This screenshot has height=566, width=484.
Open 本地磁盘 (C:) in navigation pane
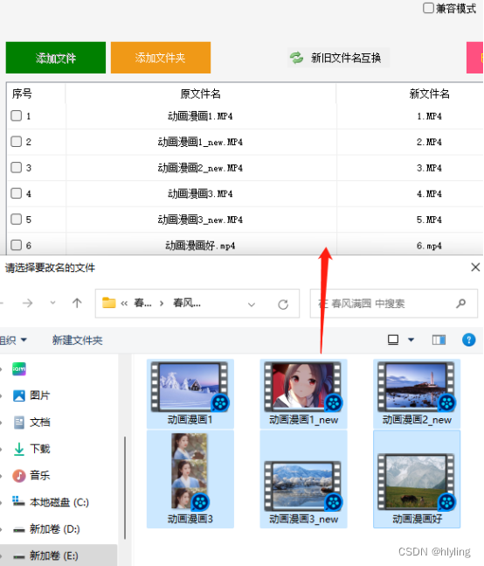[x=51, y=502]
